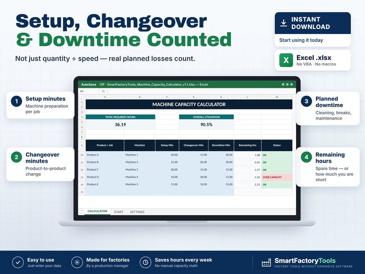365x274 pixels.
Task: Click the 1.08 remaining hours cell
Action: (247, 155)
